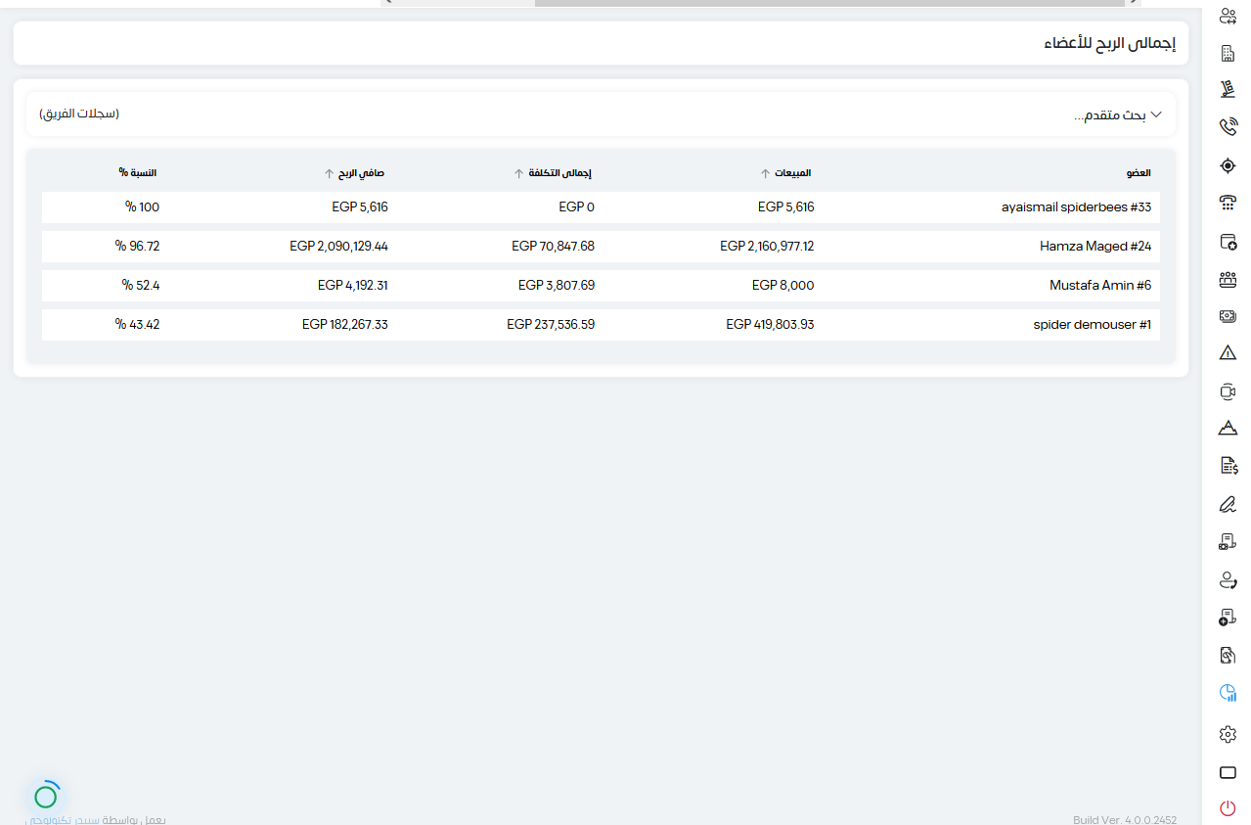Expand the بحث متقدم advanced search panel
The height and width of the screenshot is (825, 1251).
click(x=1118, y=115)
